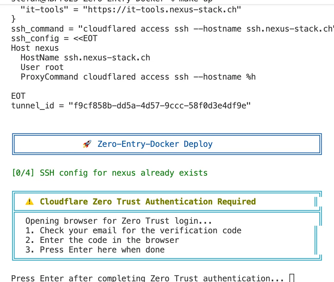Click the Zero-Entry-Docker Deploy title text

155,144
